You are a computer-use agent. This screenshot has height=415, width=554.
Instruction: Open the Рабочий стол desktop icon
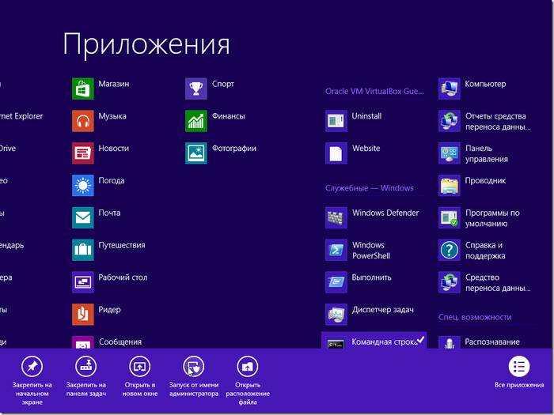pyautogui.click(x=83, y=282)
